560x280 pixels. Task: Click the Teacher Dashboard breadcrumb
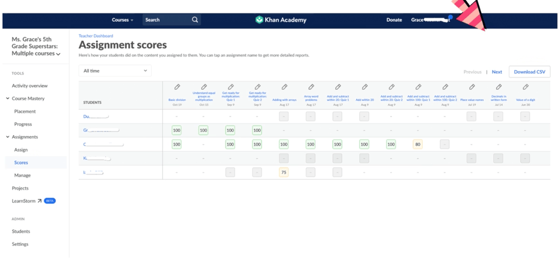coord(96,36)
